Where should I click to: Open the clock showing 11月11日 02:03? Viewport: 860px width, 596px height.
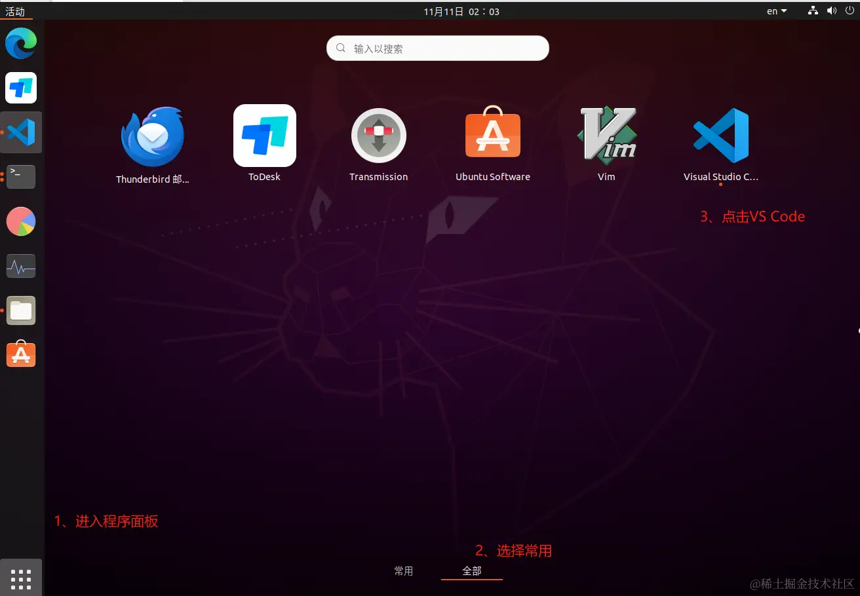click(x=461, y=11)
